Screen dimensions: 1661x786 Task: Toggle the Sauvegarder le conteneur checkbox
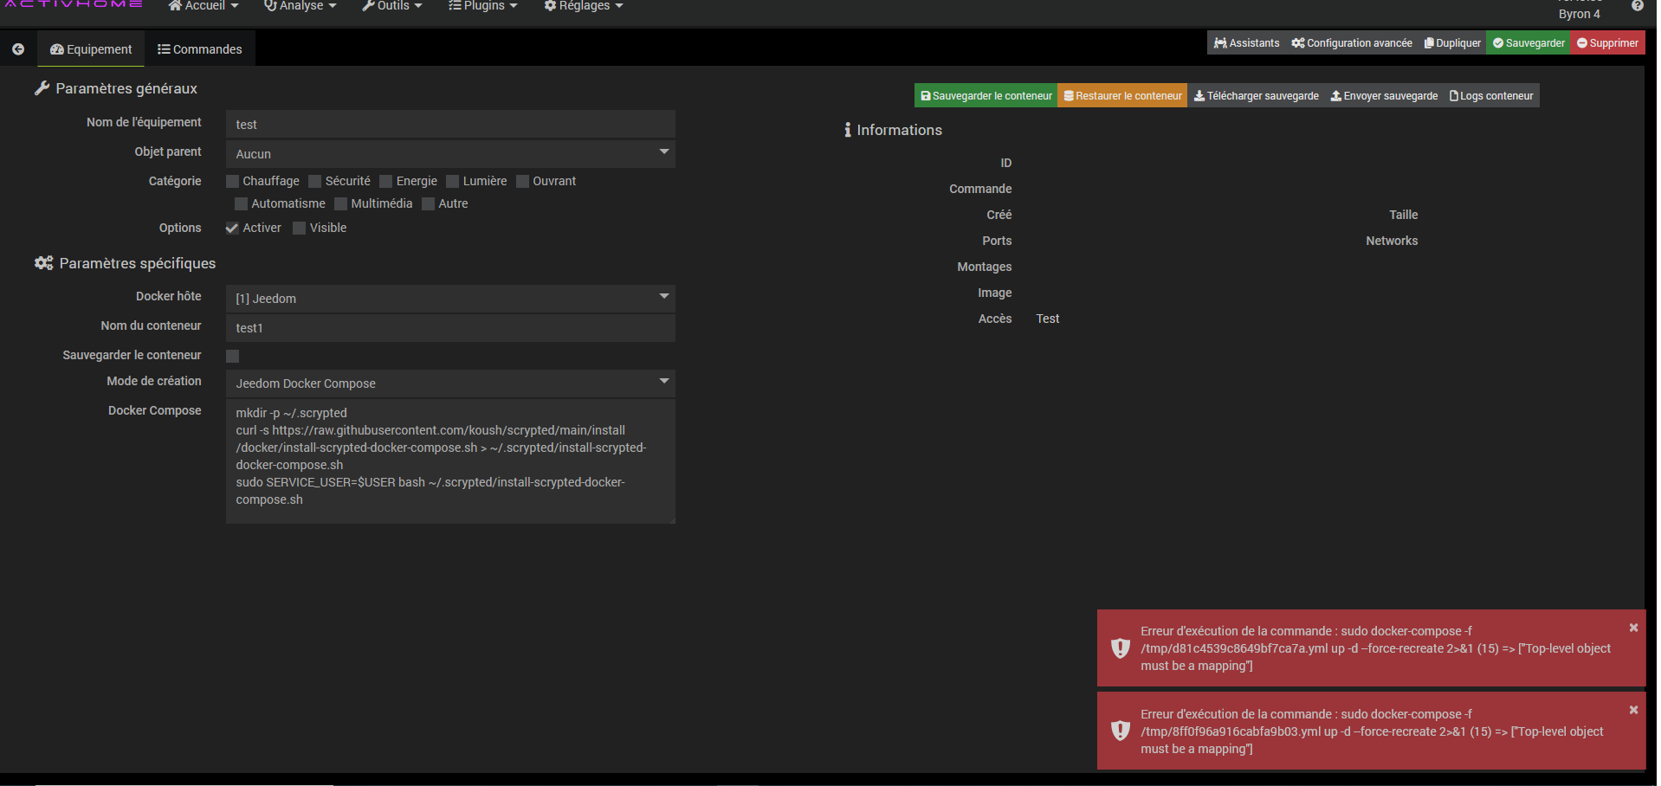[232, 356]
